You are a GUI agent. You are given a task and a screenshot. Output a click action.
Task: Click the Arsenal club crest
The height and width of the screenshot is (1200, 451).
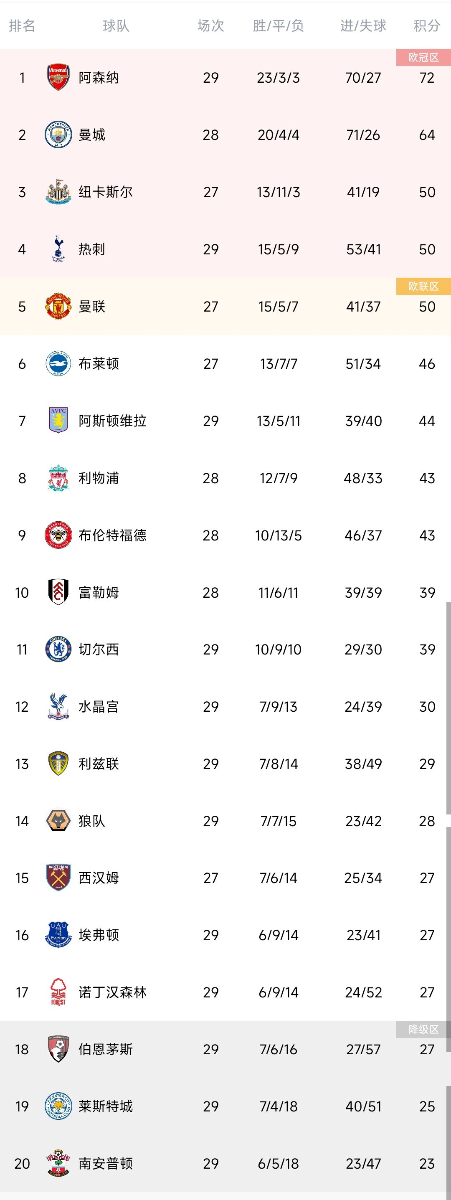click(x=58, y=77)
